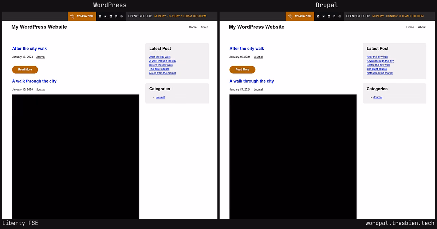Open sidebar link Before the city walk, Drupal panel
Screen dimensions: 437x229
coord(378,65)
